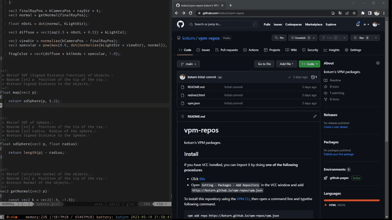
Task: Expand the Fork options dropdown arrow
Action: click(x=345, y=38)
